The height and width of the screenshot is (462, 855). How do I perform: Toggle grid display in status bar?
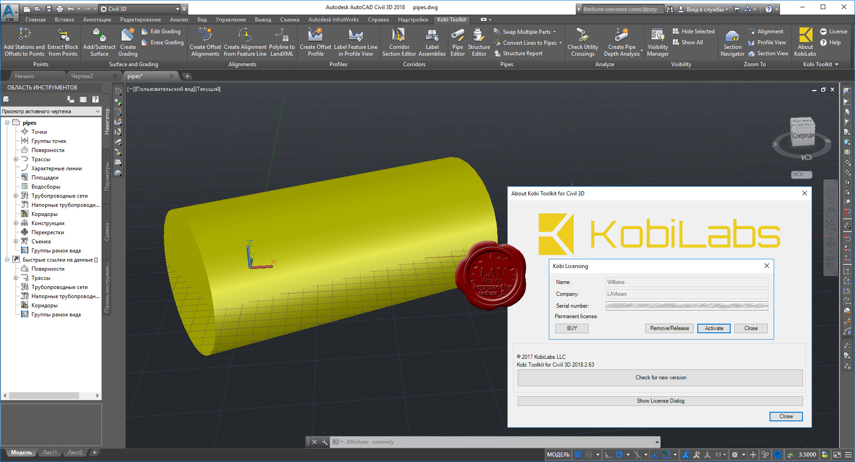(578, 454)
